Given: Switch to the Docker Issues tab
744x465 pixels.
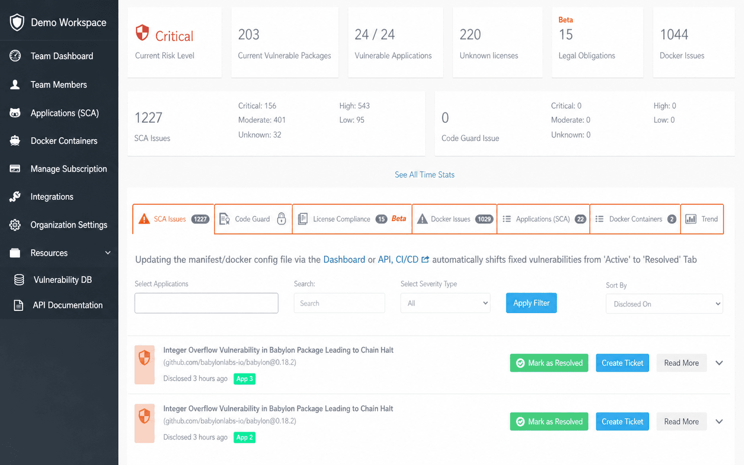Looking at the screenshot, I should click(455, 219).
